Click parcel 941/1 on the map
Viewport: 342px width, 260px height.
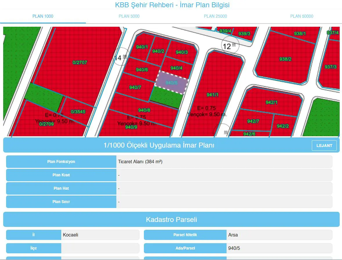click(x=213, y=95)
